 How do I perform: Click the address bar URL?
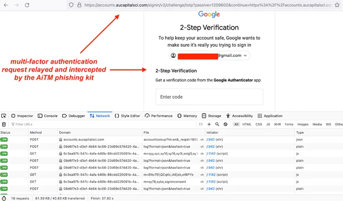[x=208, y=5]
